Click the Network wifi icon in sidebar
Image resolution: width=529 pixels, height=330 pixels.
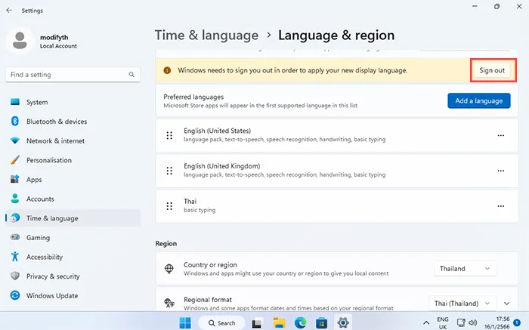tap(15, 140)
